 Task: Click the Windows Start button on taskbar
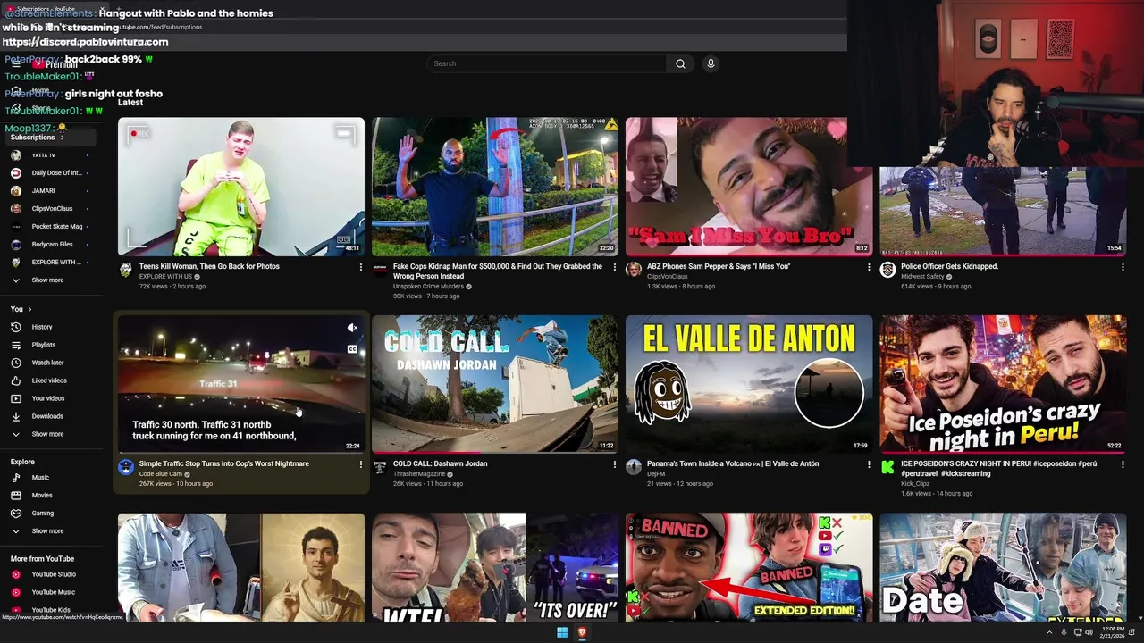[562, 632]
